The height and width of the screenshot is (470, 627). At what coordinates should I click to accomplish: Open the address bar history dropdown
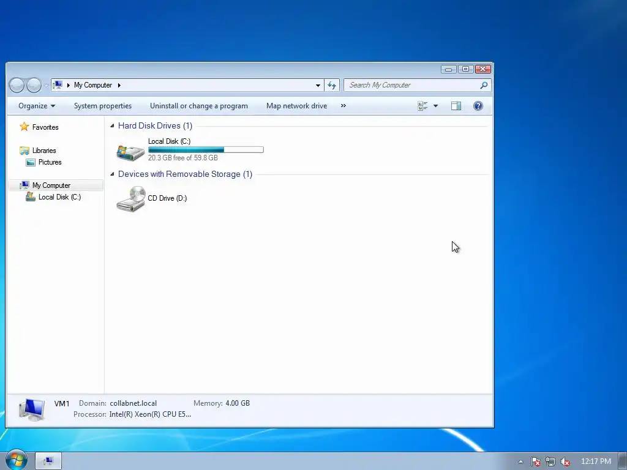pyautogui.click(x=318, y=85)
